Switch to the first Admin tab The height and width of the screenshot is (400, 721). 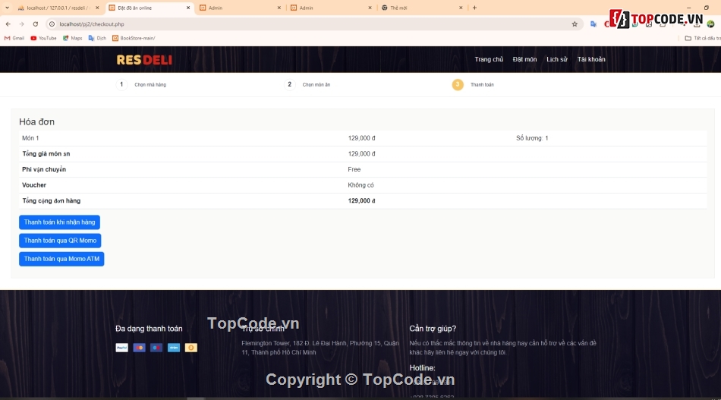pos(240,8)
